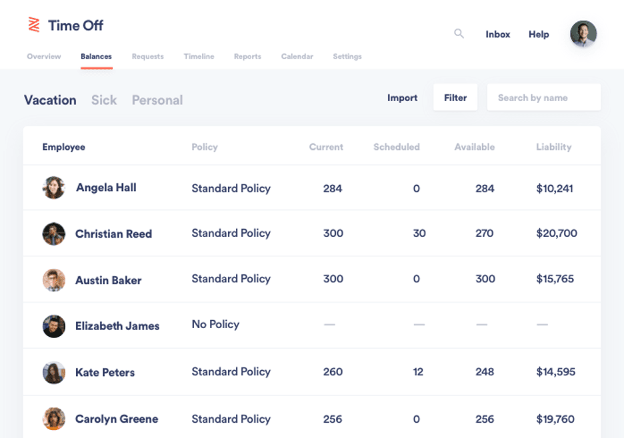Image resolution: width=624 pixels, height=438 pixels.
Task: Open the Inbox
Action: (x=497, y=34)
